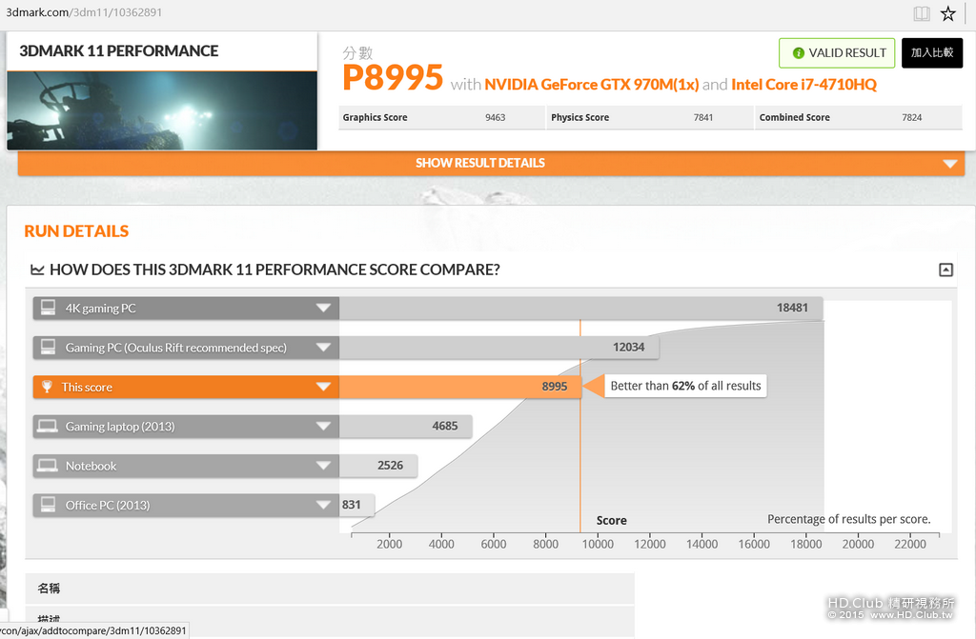This screenshot has width=976, height=639.
Task: Collapse the score comparison panel
Action: pyautogui.click(x=945, y=270)
